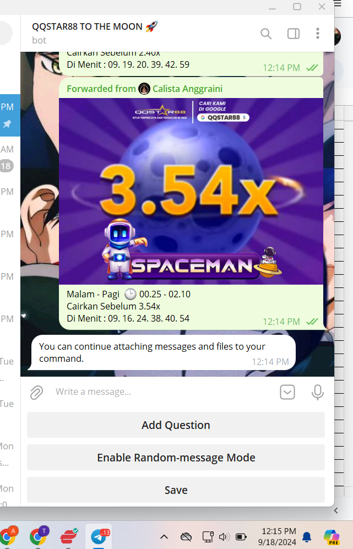
Task: Click the Add Question button
Action: [x=176, y=425]
